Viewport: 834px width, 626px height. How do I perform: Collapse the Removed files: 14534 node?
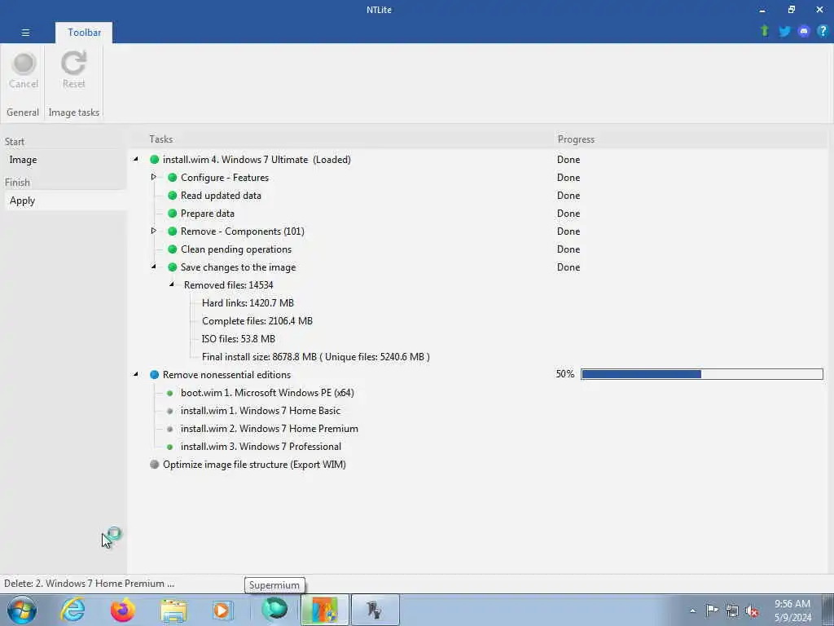pos(171,284)
